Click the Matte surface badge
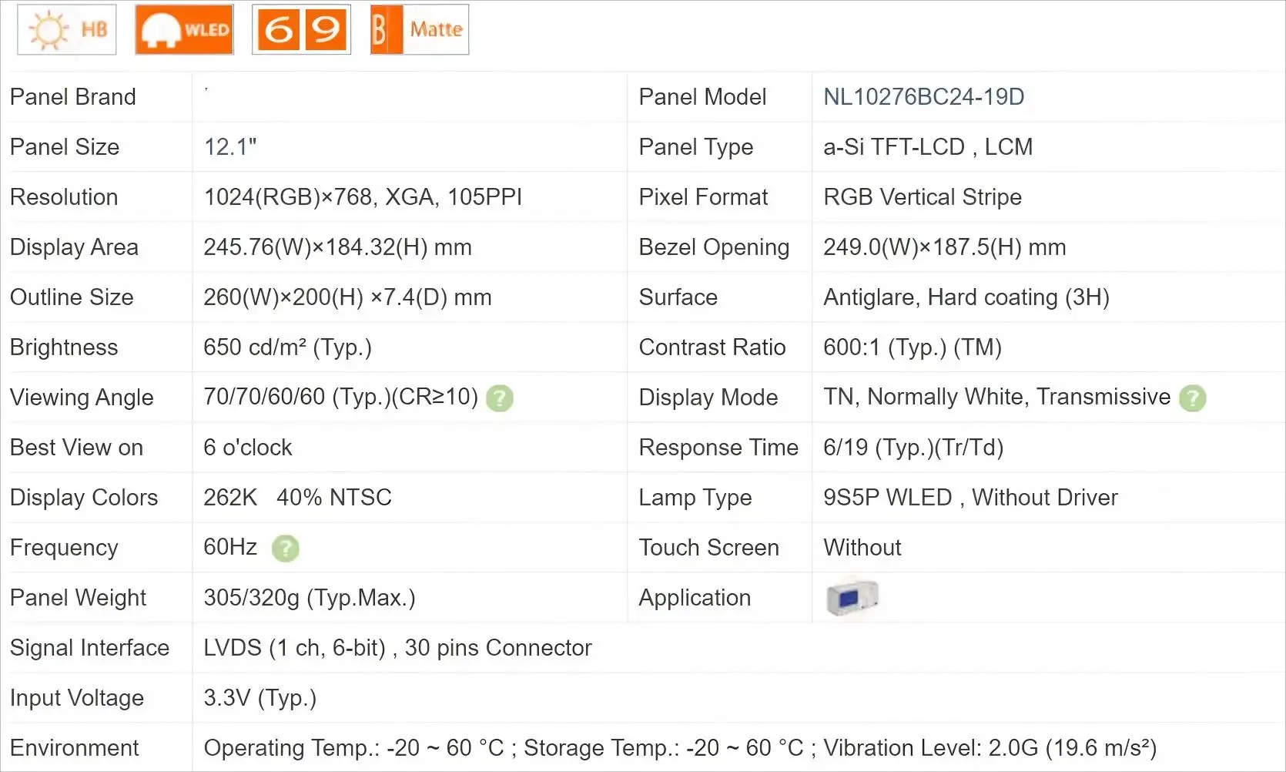The image size is (1286, 772). pyautogui.click(x=420, y=30)
